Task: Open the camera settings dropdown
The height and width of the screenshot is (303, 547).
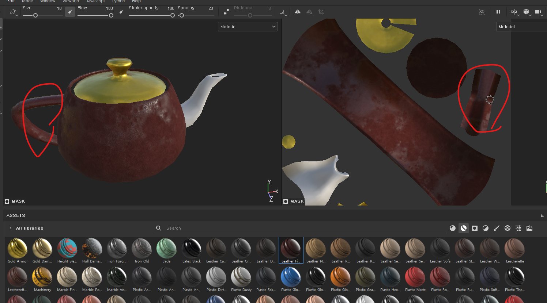Action: (538, 12)
